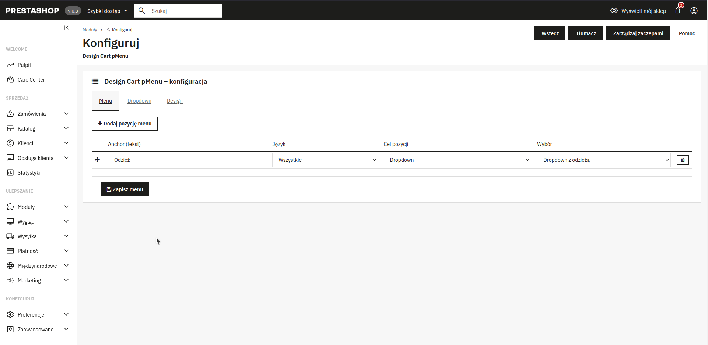Expand the Obsługa klienta submenu chevron
The height and width of the screenshot is (345, 708).
pos(66,158)
